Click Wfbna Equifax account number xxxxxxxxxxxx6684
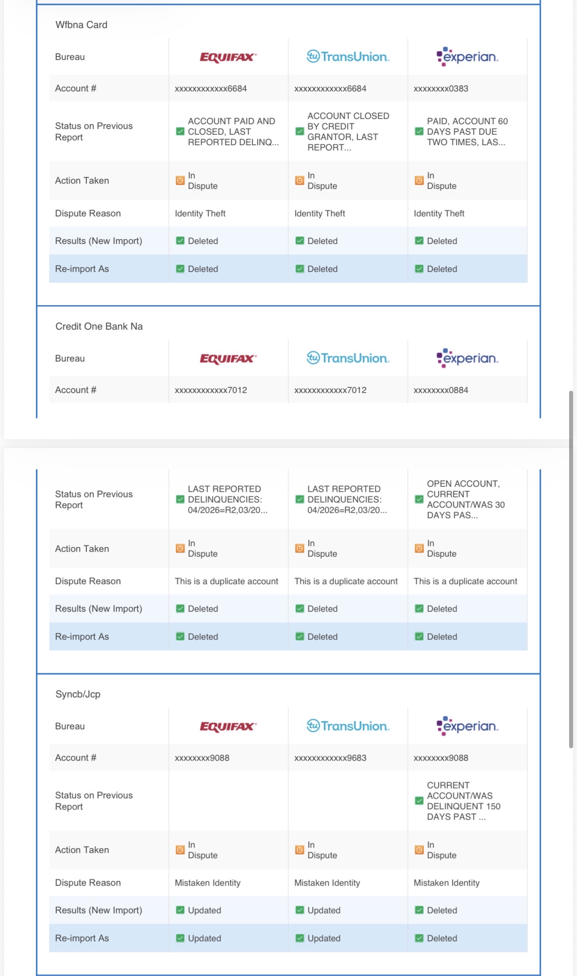The width and height of the screenshot is (577, 976). click(x=211, y=88)
